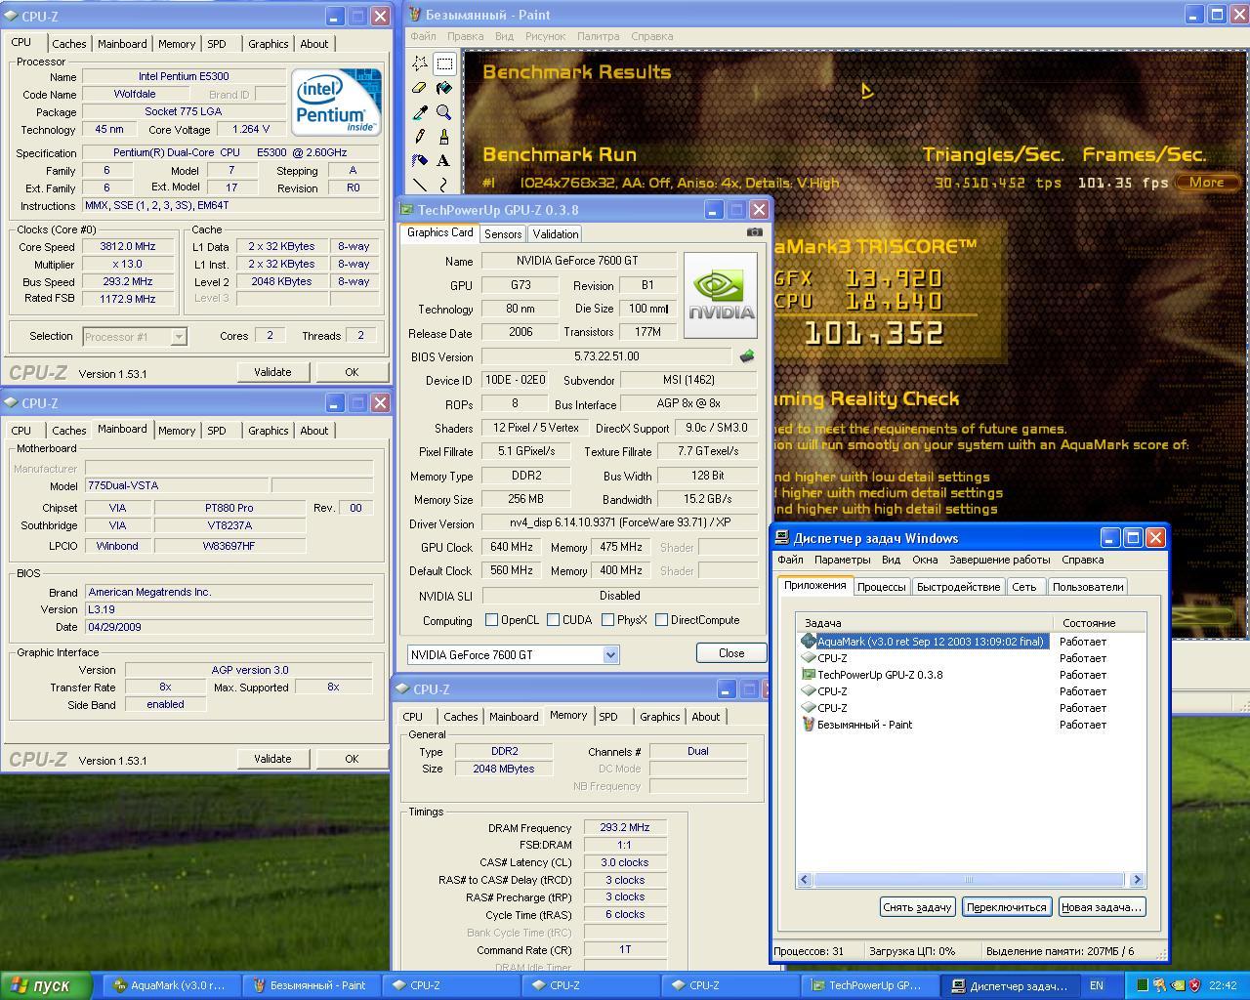Image resolution: width=1250 pixels, height=1000 pixels.
Task: Open Завершение работы menu in Task Manager
Action: (x=1000, y=560)
